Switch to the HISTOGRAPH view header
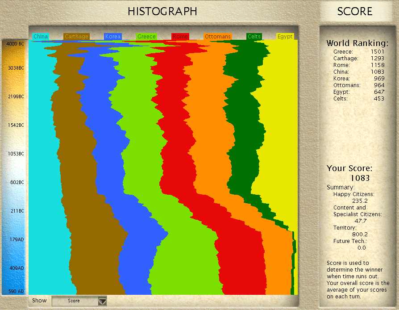The width and height of the screenshot is (399, 310). [x=162, y=12]
